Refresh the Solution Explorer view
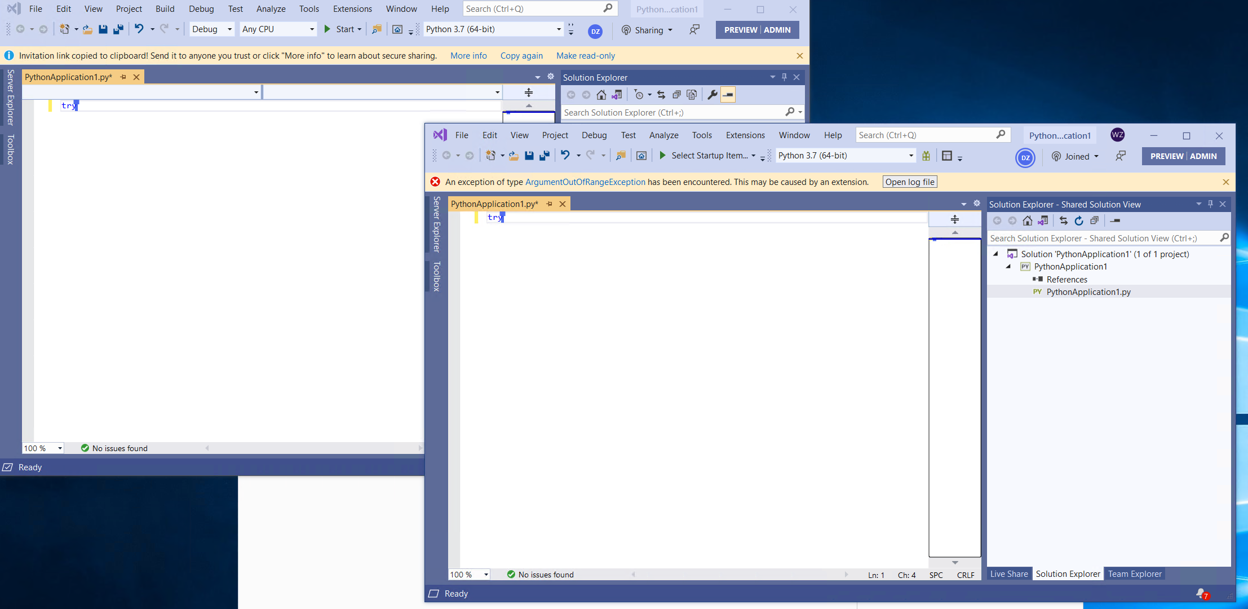 1079,220
